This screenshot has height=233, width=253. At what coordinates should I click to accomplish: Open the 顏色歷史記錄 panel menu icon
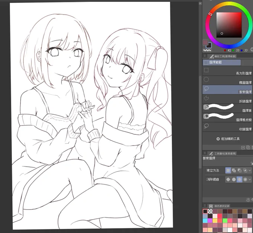coord(205,205)
